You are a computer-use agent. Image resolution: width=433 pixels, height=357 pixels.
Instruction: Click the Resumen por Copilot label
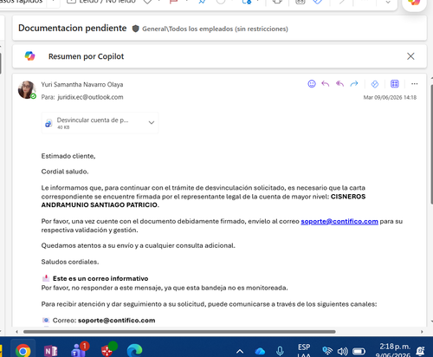(x=86, y=56)
